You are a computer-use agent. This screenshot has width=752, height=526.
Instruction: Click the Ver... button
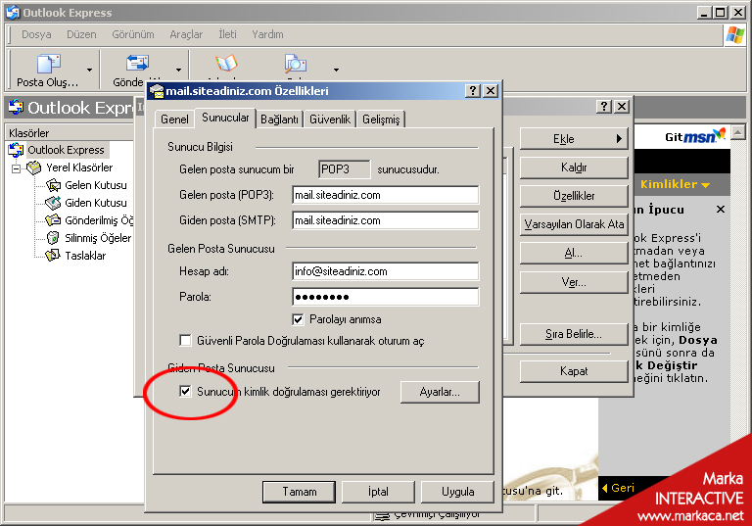pyautogui.click(x=574, y=282)
